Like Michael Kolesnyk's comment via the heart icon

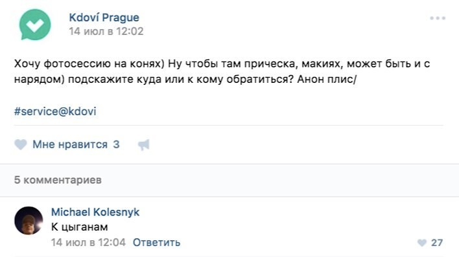tap(422, 243)
